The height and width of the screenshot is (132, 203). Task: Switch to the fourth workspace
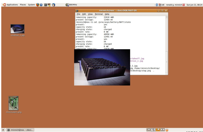(163, 130)
